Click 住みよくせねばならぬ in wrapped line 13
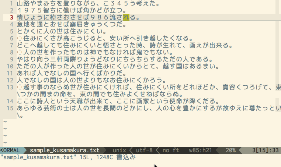This screenshot has height=167, width=281. coord(146,94)
